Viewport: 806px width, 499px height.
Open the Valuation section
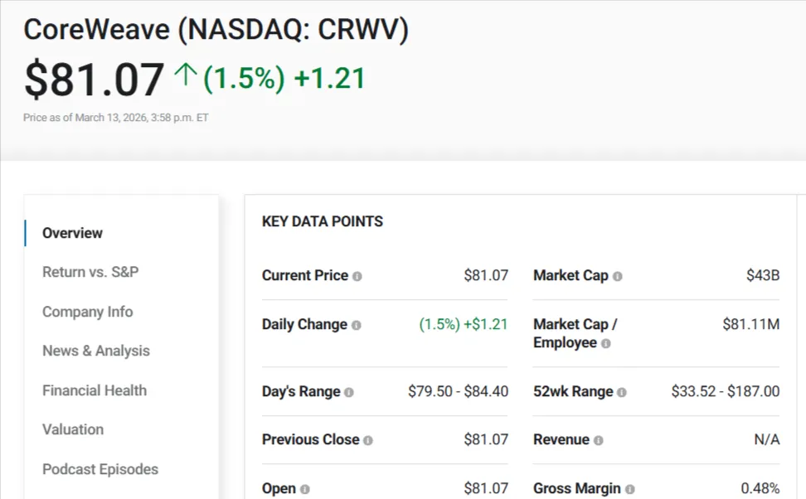pos(73,429)
